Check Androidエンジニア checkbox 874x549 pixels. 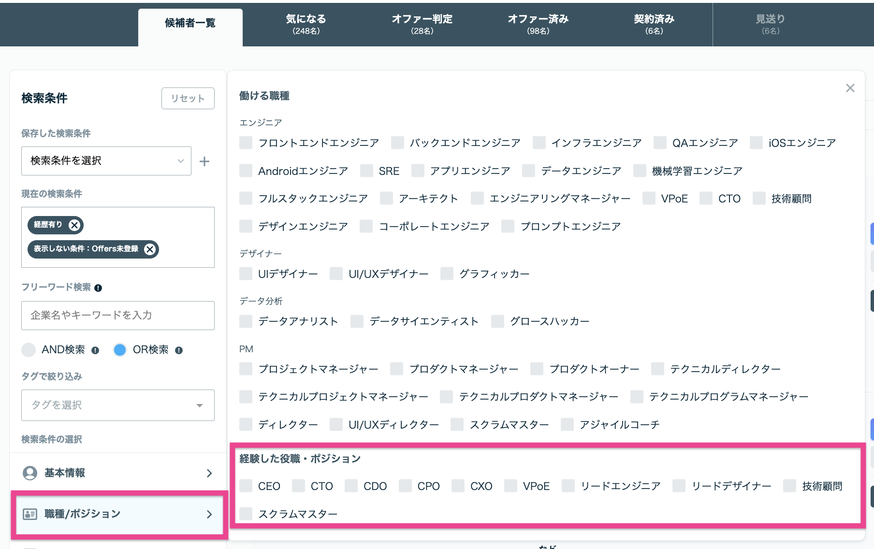246,171
